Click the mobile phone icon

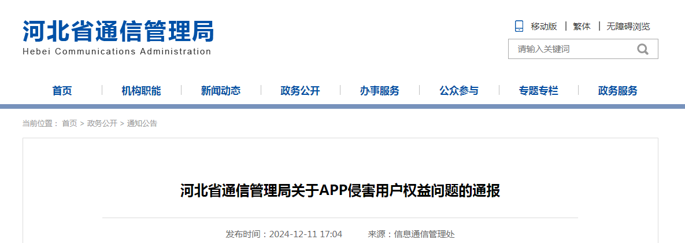tap(519, 26)
